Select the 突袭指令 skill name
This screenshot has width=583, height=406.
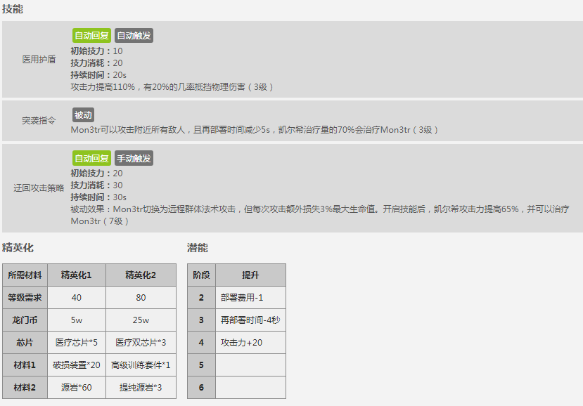tap(39, 121)
